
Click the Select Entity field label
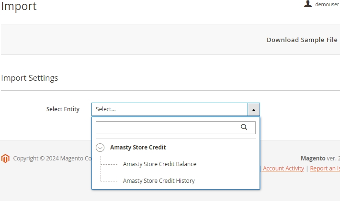pyautogui.click(x=63, y=109)
